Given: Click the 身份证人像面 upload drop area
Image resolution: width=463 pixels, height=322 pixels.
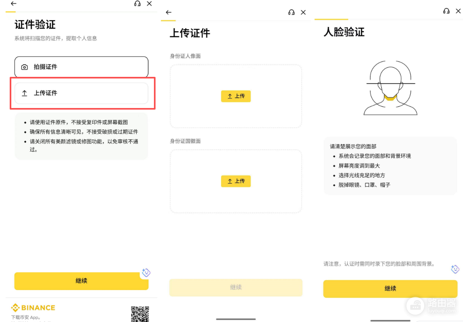Looking at the screenshot, I should pos(236,96).
